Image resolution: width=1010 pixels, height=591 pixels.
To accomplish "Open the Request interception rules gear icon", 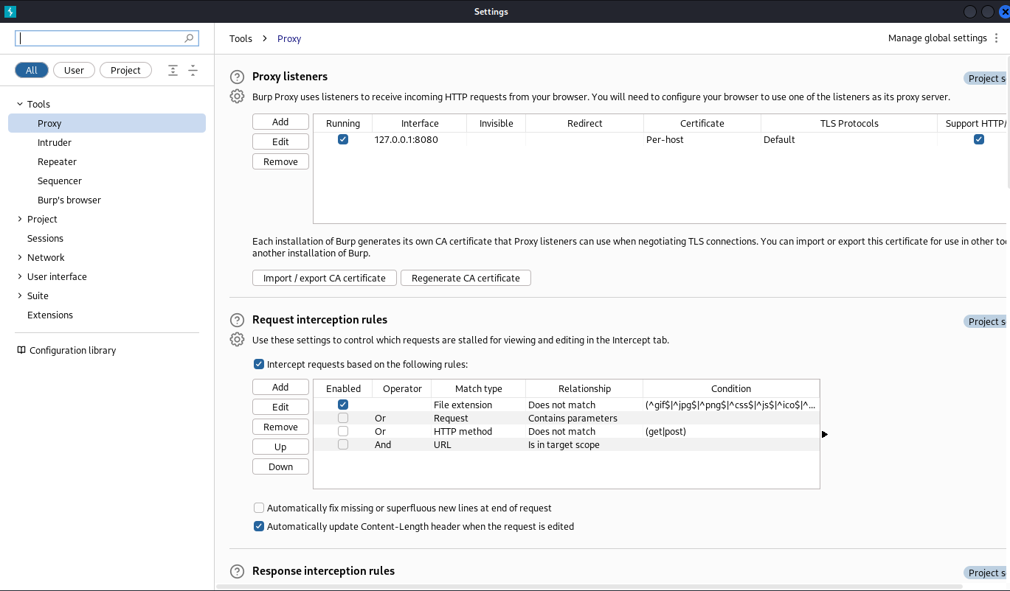I will coord(237,340).
